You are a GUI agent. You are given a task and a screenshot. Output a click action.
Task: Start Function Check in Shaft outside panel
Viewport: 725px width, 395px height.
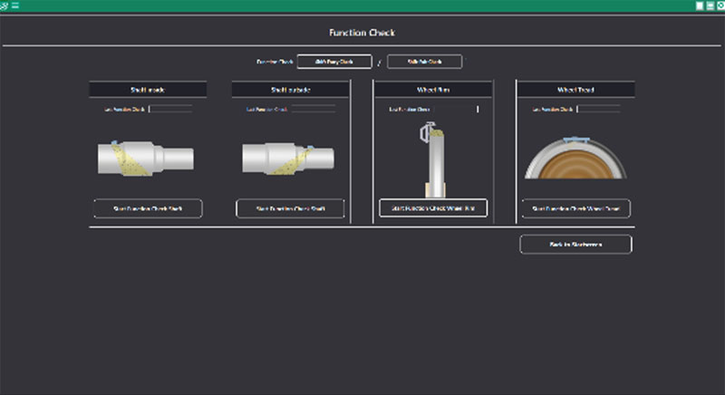point(290,208)
